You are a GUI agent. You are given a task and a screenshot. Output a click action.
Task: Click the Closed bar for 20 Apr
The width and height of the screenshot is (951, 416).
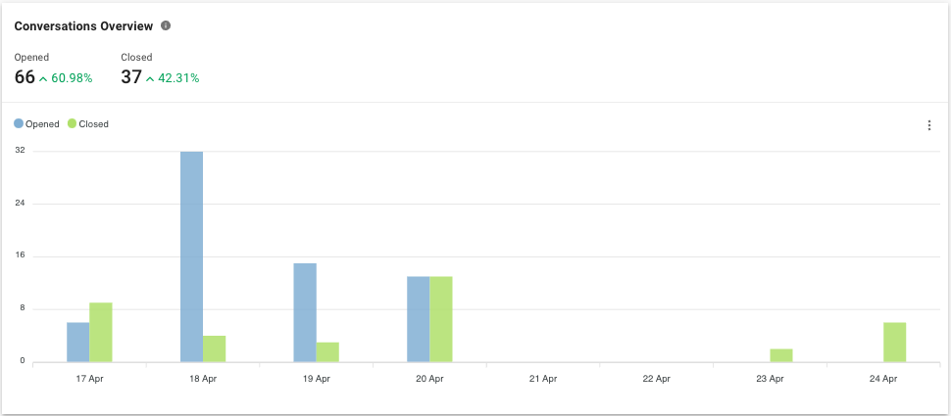click(440, 319)
